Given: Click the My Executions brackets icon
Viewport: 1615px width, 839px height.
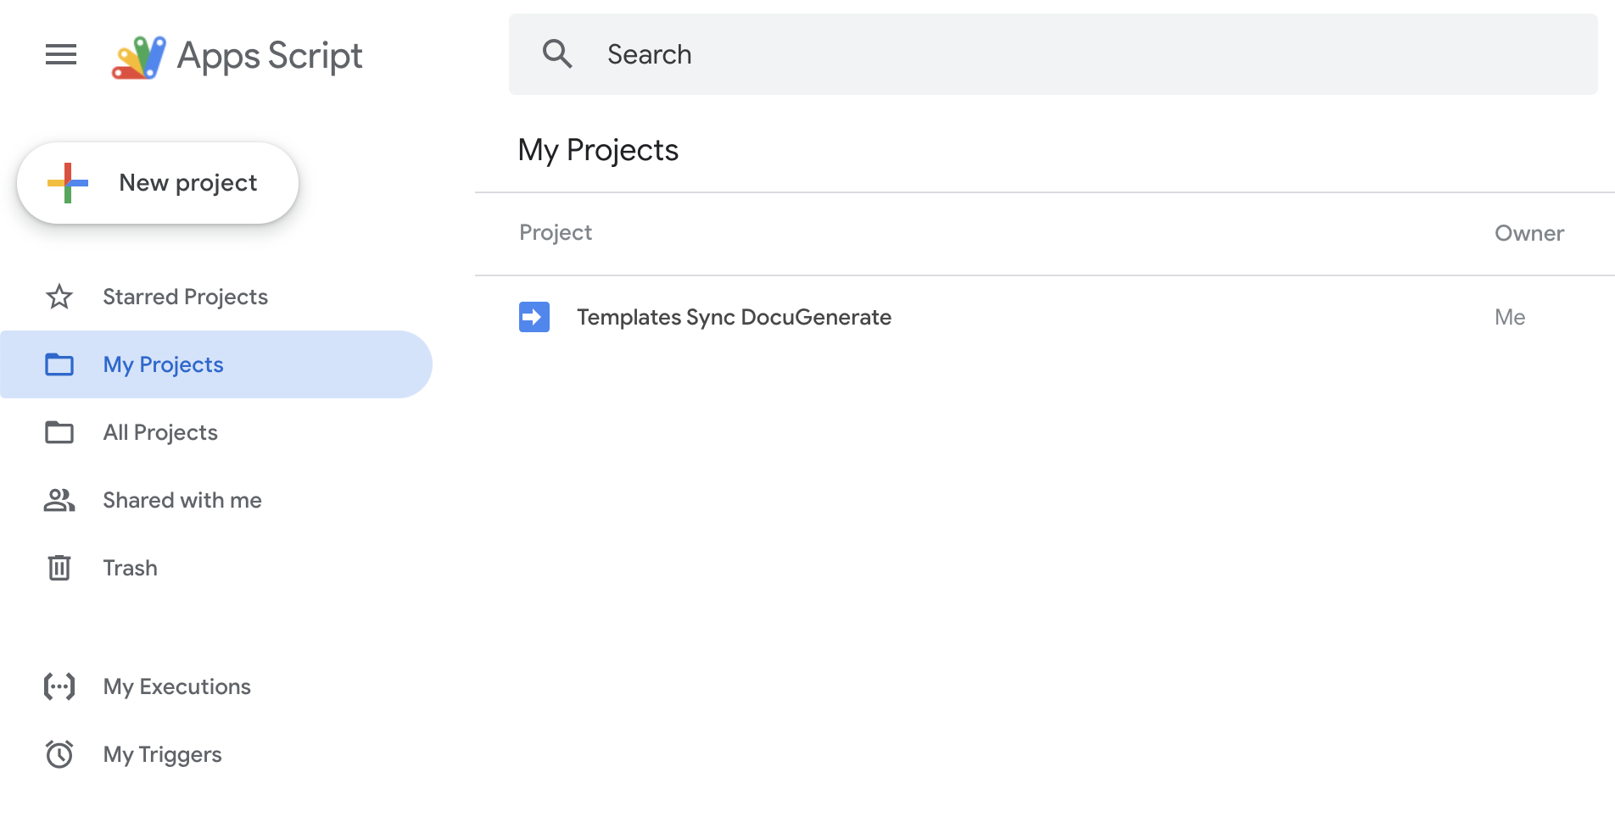Looking at the screenshot, I should 59,686.
